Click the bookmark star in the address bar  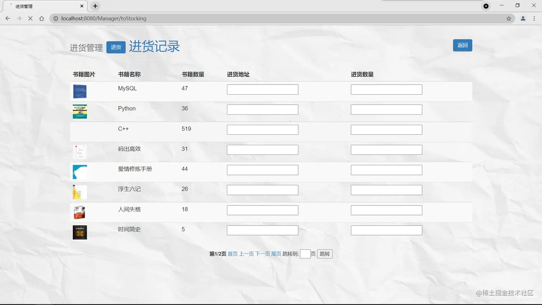point(509,18)
